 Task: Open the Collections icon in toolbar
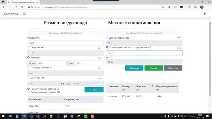click(195, 7)
